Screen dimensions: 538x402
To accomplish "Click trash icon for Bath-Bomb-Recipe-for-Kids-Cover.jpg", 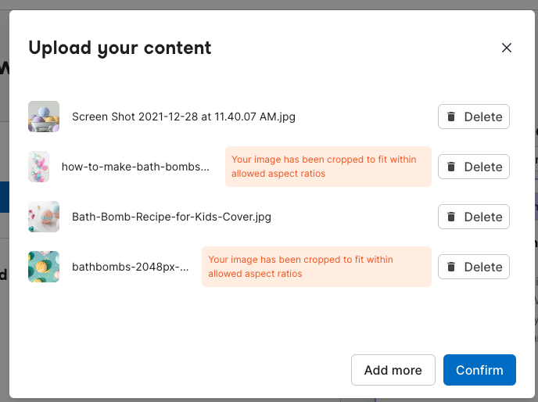I will pyautogui.click(x=451, y=217).
